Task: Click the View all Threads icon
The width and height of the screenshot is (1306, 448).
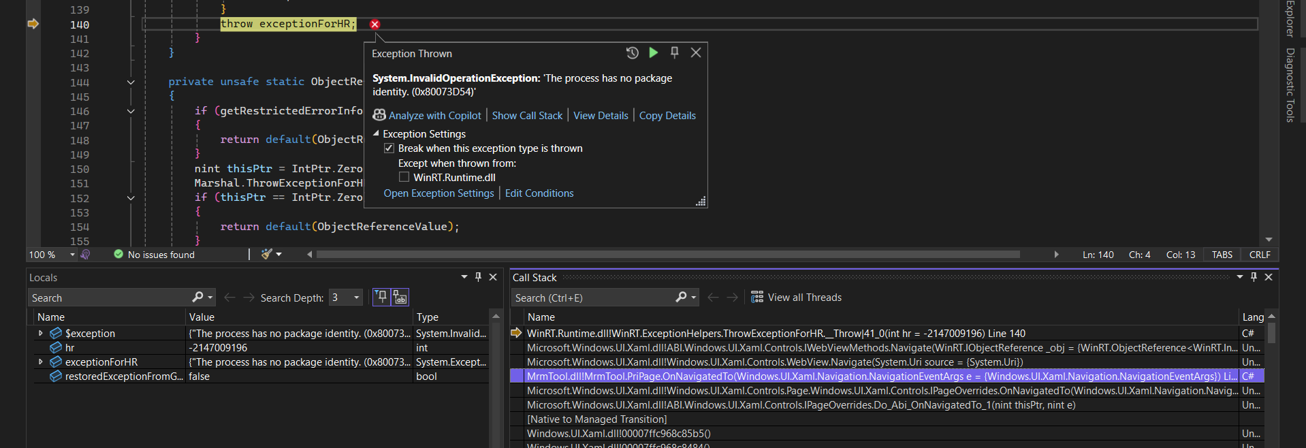Action: pyautogui.click(x=756, y=297)
